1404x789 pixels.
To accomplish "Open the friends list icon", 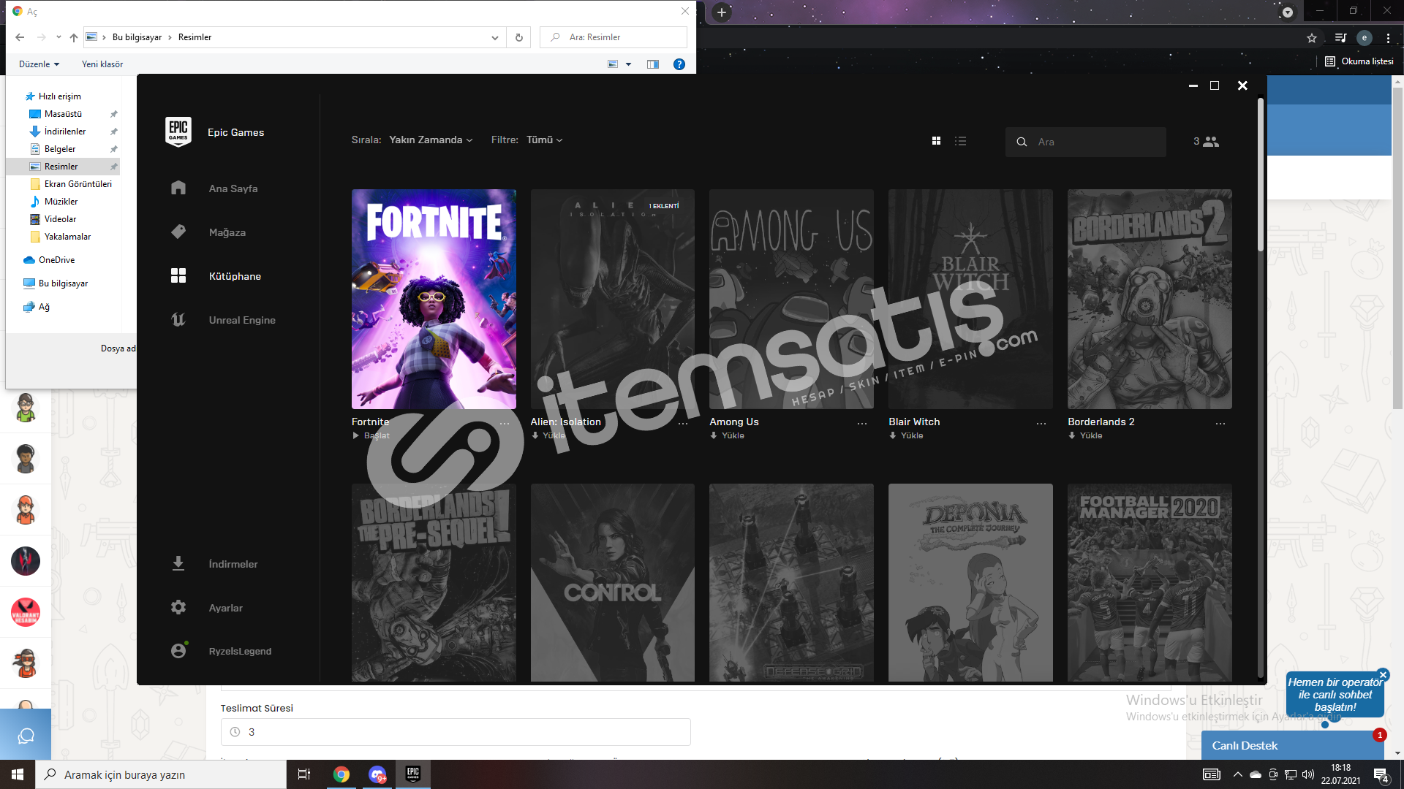I will pyautogui.click(x=1211, y=142).
